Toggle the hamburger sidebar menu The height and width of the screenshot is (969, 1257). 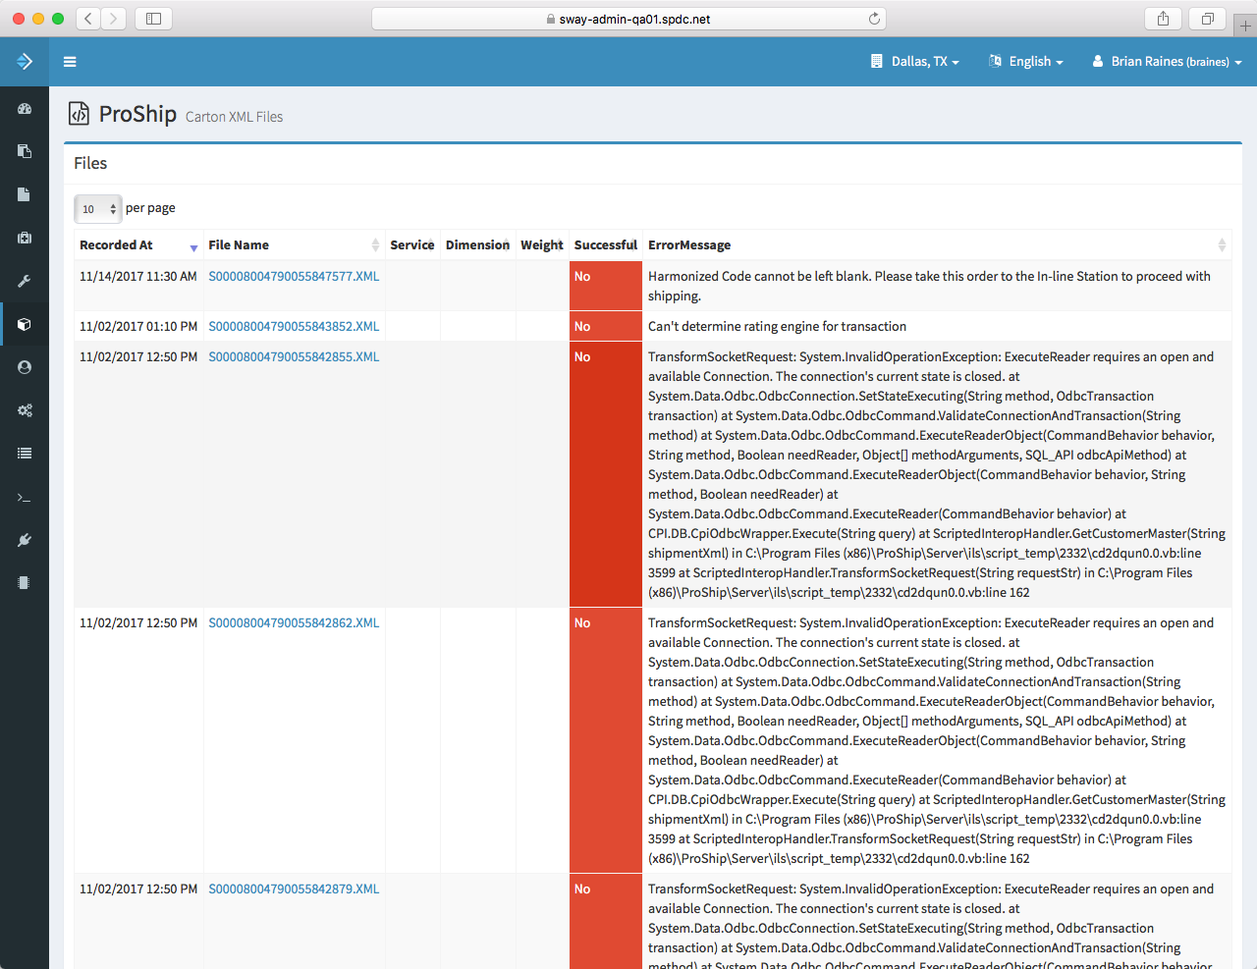(70, 62)
